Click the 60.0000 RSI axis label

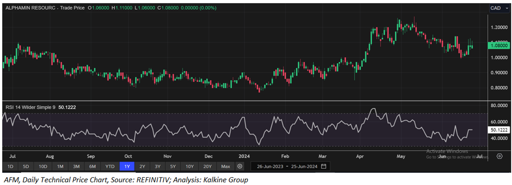pyautogui.click(x=500, y=122)
